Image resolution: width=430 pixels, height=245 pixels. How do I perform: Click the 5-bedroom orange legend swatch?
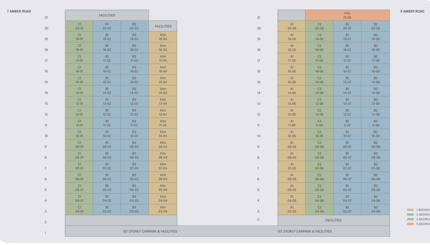pyautogui.click(x=410, y=224)
